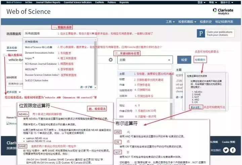
Task: Click the Clarivate Analytics logo
Action: 223,11
